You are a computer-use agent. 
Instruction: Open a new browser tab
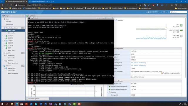[x=53, y=1]
